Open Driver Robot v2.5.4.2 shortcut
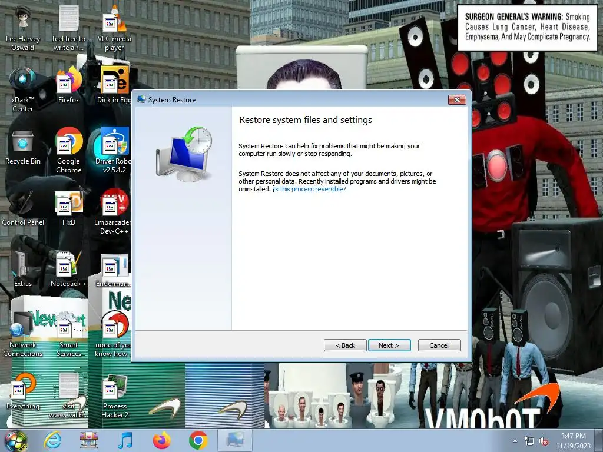603x452 pixels. pyautogui.click(x=114, y=151)
